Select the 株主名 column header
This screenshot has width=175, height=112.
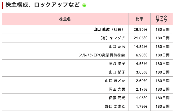tap(65, 19)
